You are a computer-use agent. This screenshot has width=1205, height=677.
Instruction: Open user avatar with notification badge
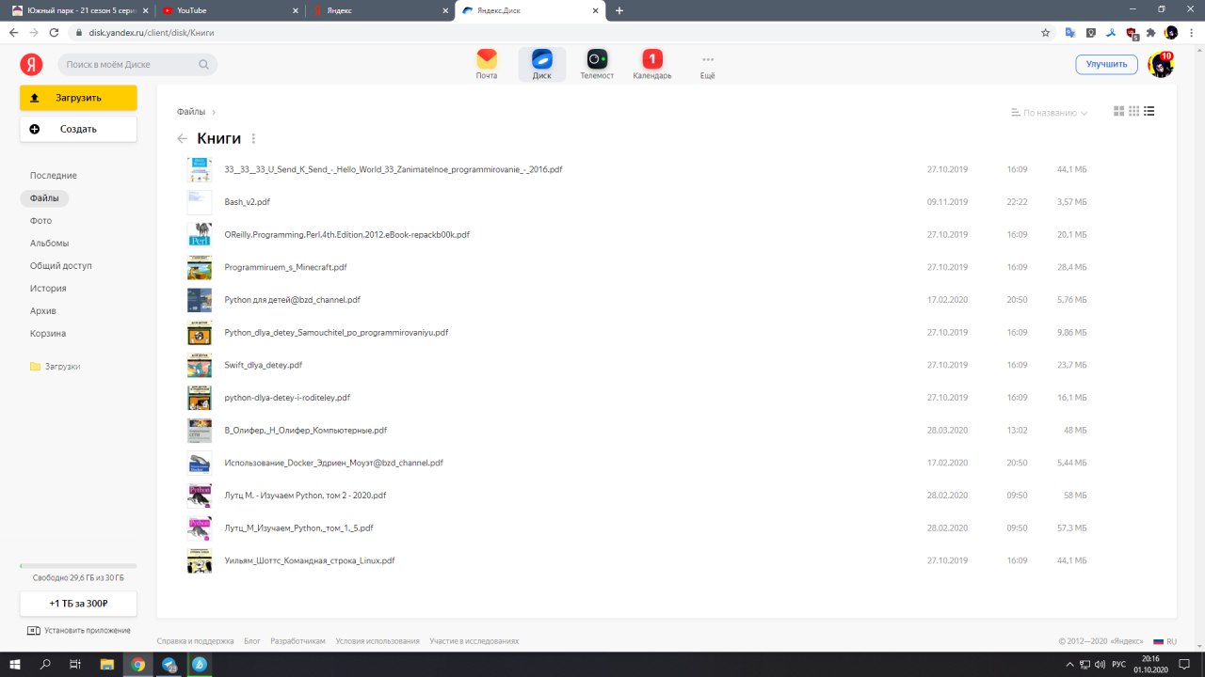[1160, 64]
